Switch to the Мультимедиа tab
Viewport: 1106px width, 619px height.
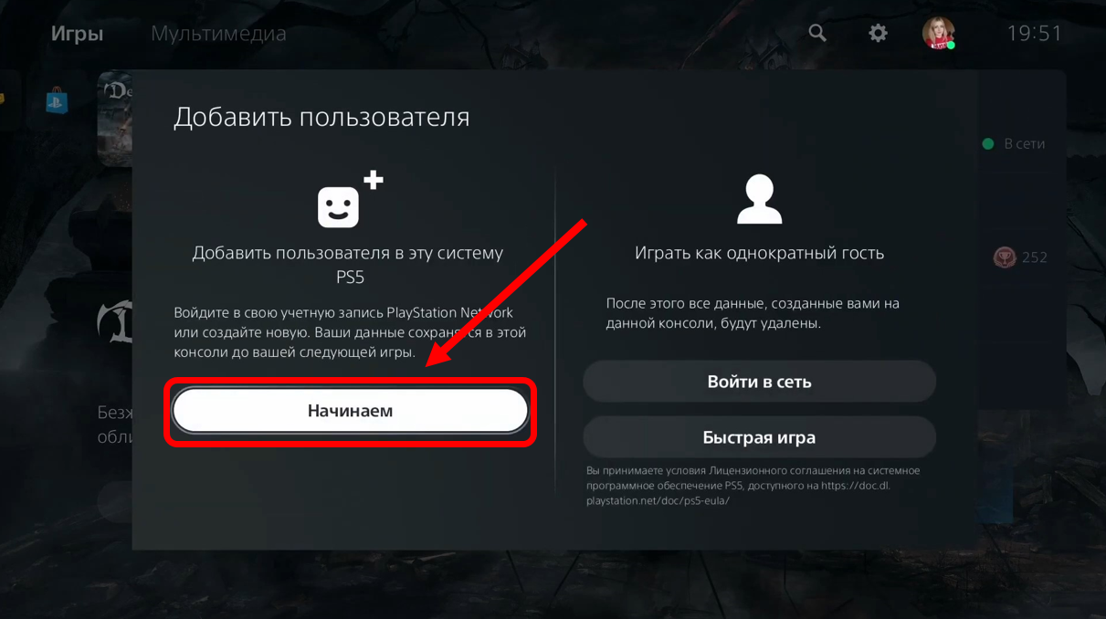pos(218,34)
